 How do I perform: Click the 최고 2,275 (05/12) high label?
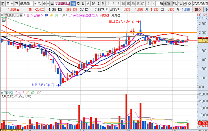(x=122, y=21)
